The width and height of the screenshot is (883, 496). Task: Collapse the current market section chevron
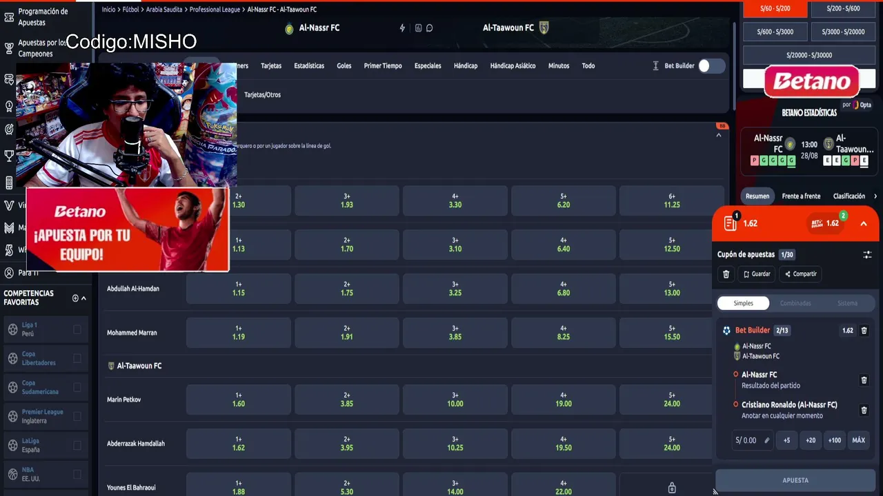[719, 135]
